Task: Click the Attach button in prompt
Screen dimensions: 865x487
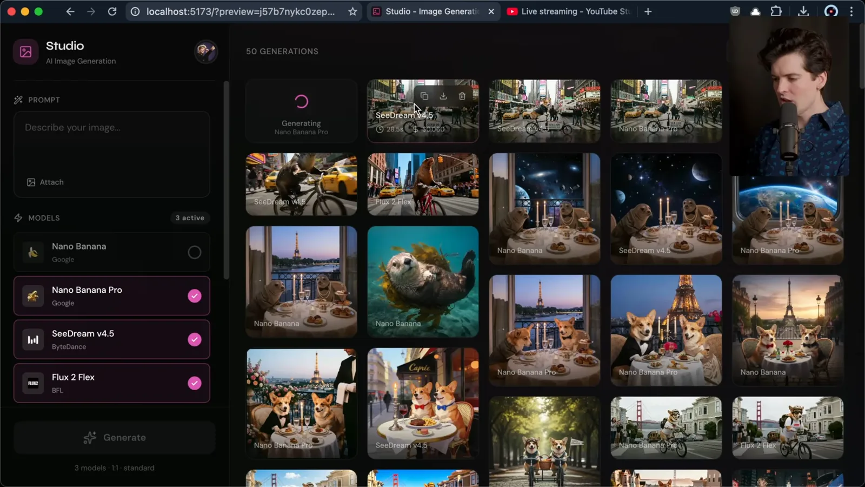Action: [45, 182]
